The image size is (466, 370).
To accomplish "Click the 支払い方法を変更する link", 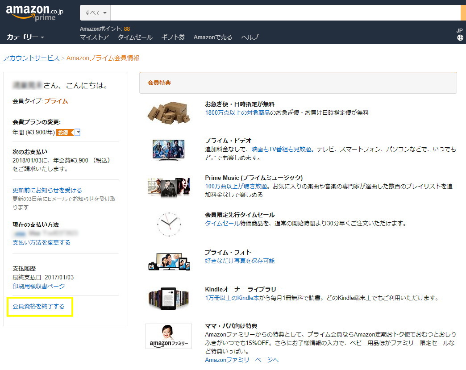I will (42, 242).
